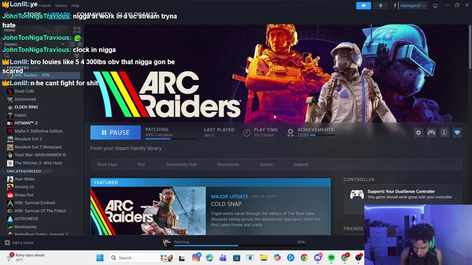Open Discord from the taskbar

(x=317, y=258)
